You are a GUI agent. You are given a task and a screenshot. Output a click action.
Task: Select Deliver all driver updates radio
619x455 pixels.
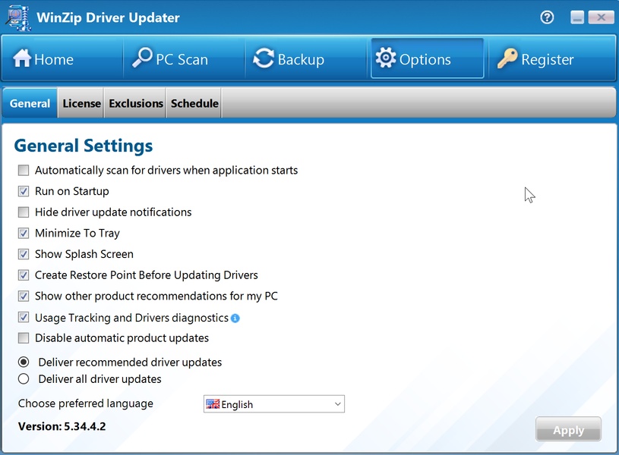pyautogui.click(x=24, y=379)
